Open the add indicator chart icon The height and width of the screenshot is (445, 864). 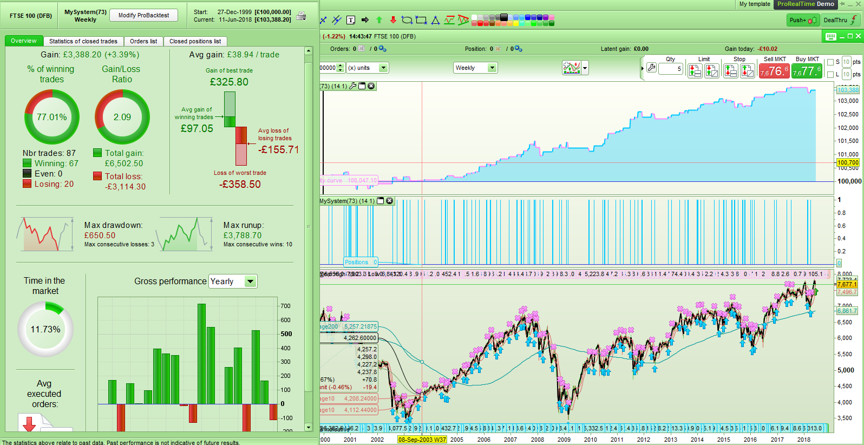[x=572, y=68]
